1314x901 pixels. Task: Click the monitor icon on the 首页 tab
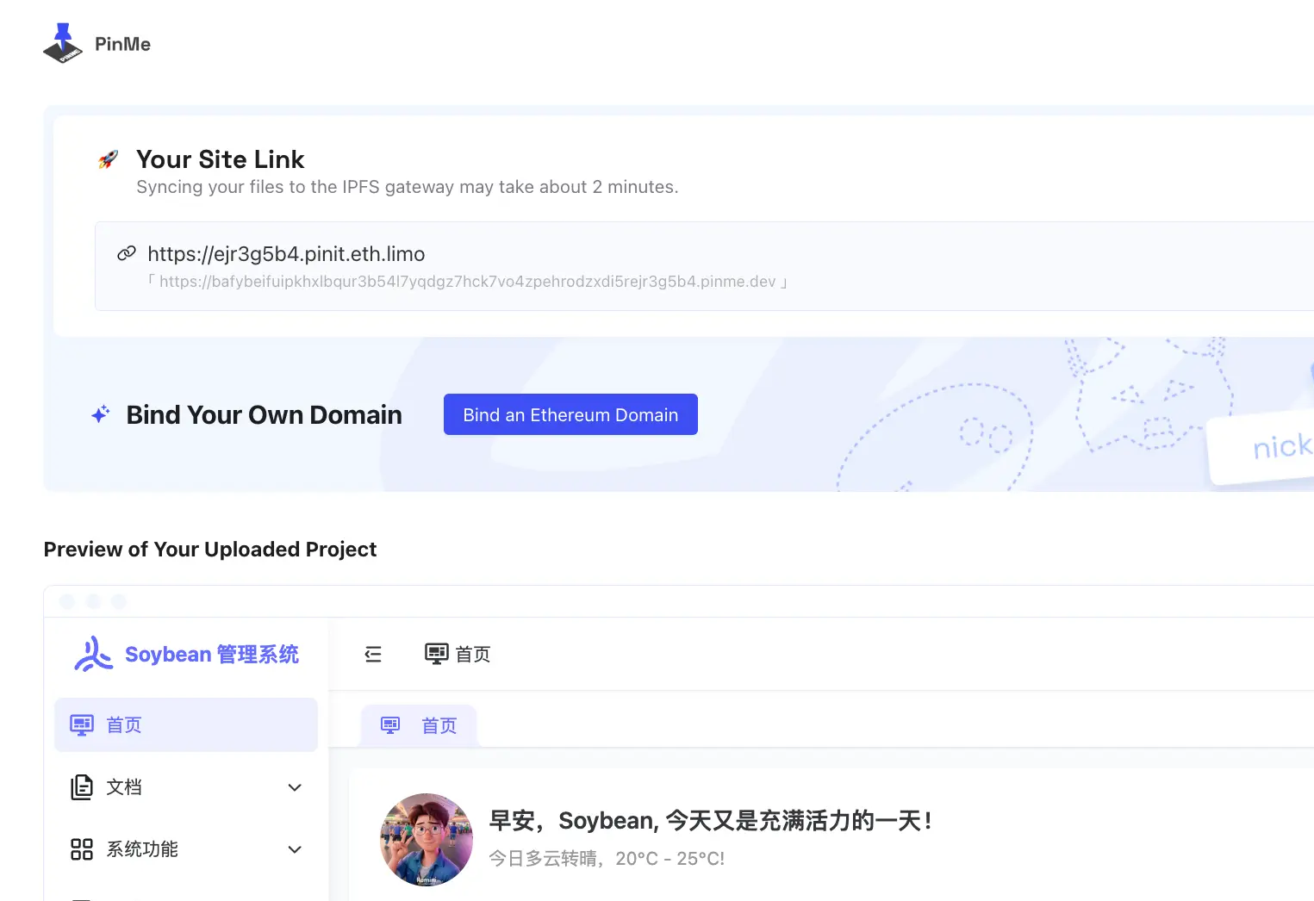[390, 724]
